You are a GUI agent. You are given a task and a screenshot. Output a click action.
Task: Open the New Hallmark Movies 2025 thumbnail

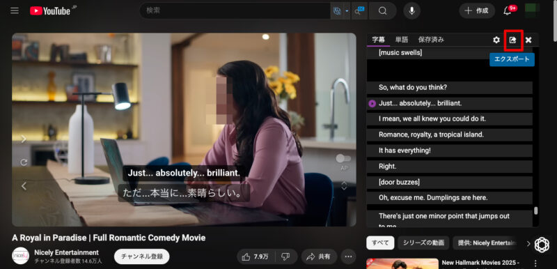click(402, 263)
